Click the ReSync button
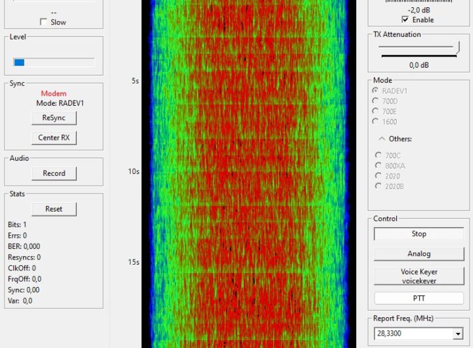Viewport: 473px width, 348px height. pos(54,118)
